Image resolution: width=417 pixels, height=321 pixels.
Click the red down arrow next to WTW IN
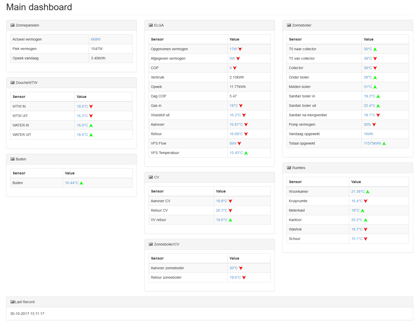(x=91, y=107)
